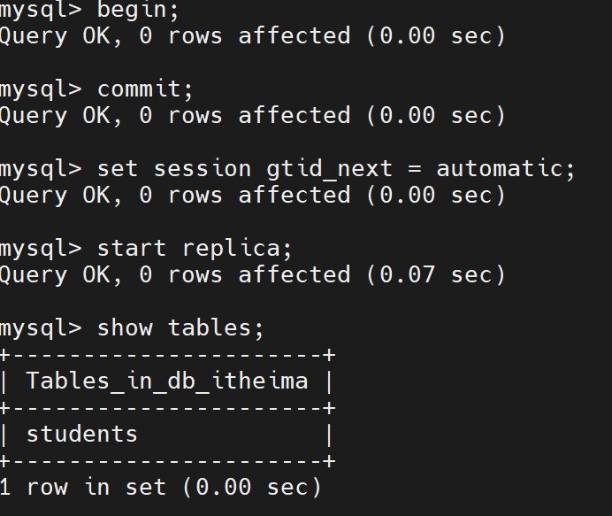Click the mysql prompt before 'commit'

click(x=40, y=89)
